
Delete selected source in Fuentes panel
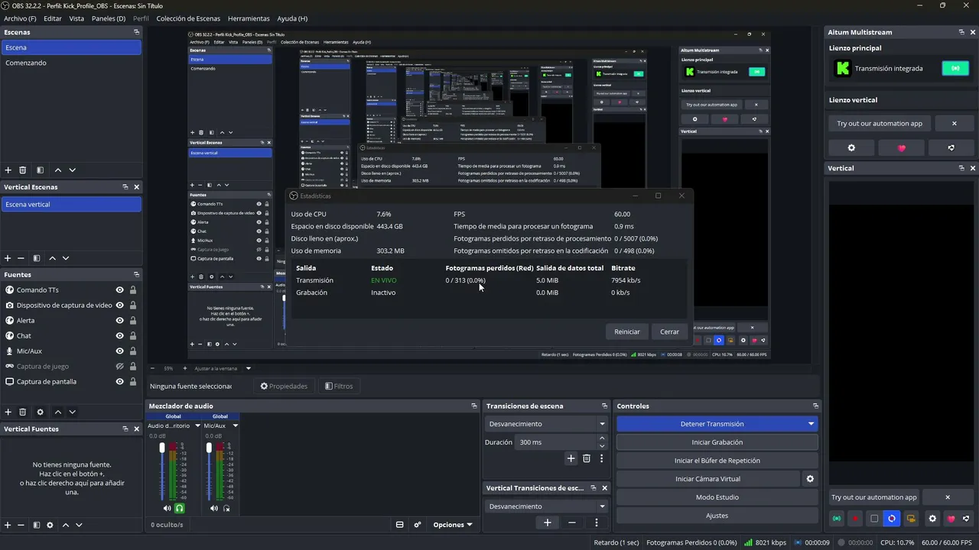click(23, 412)
